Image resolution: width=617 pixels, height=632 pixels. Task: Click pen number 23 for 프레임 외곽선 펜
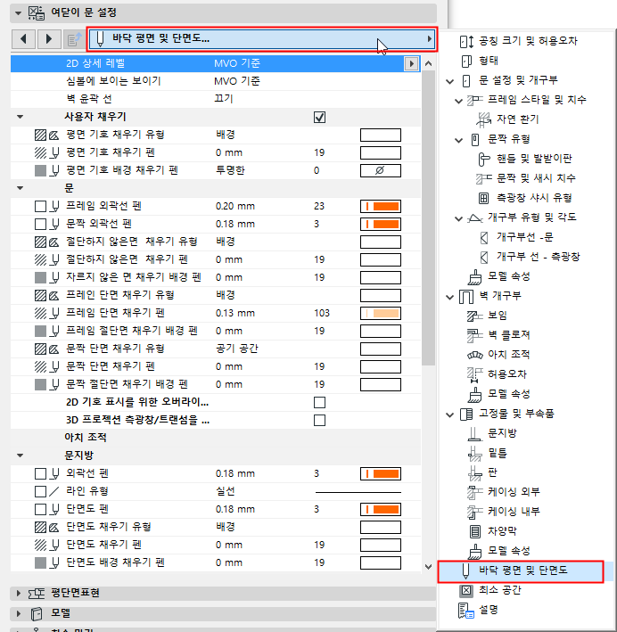[x=319, y=207]
